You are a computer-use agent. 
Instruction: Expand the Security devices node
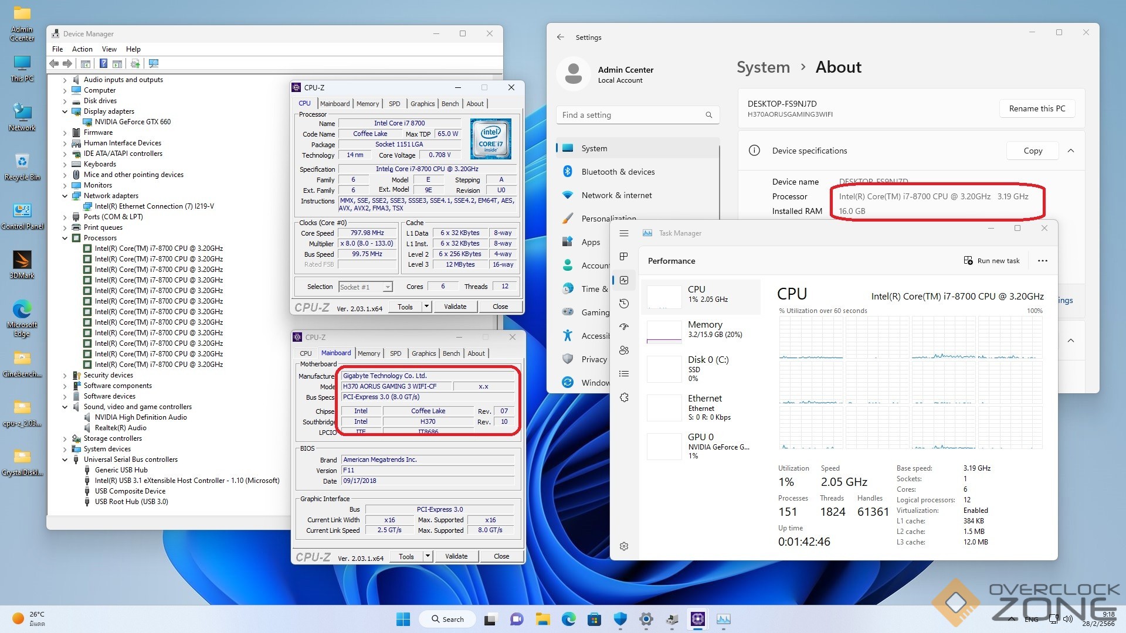(x=65, y=375)
